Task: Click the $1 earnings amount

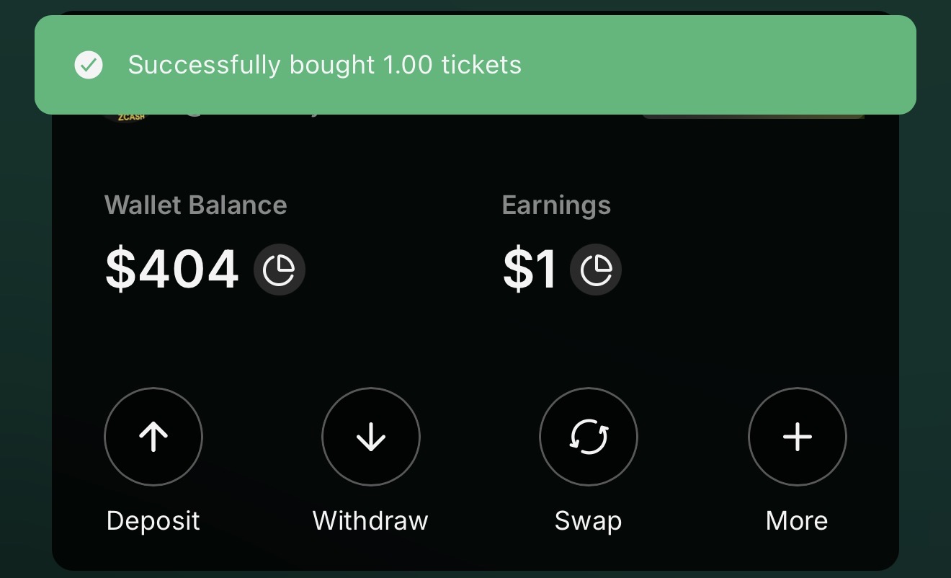Action: point(529,270)
